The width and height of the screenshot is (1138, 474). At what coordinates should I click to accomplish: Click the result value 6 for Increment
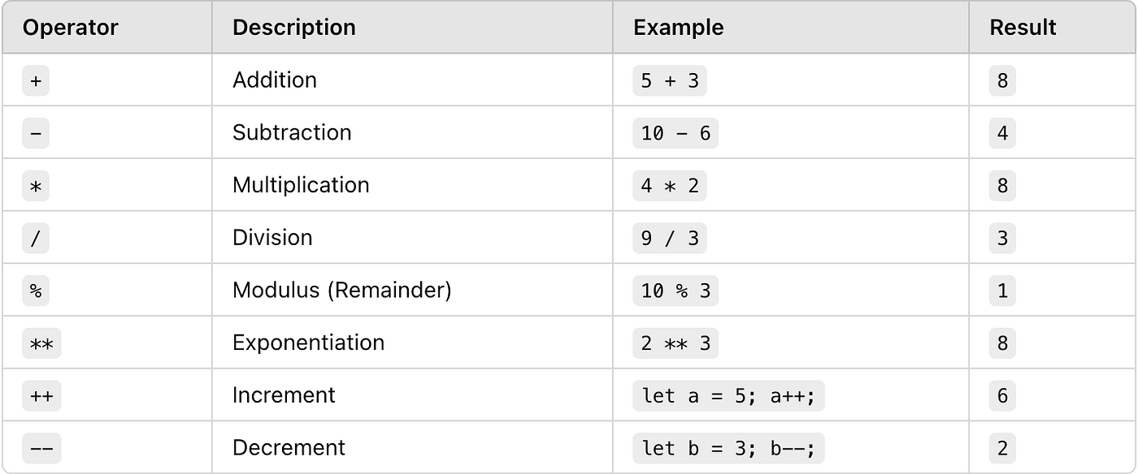(x=1002, y=395)
